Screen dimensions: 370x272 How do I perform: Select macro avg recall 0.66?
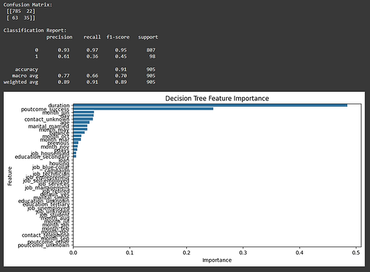92,76
